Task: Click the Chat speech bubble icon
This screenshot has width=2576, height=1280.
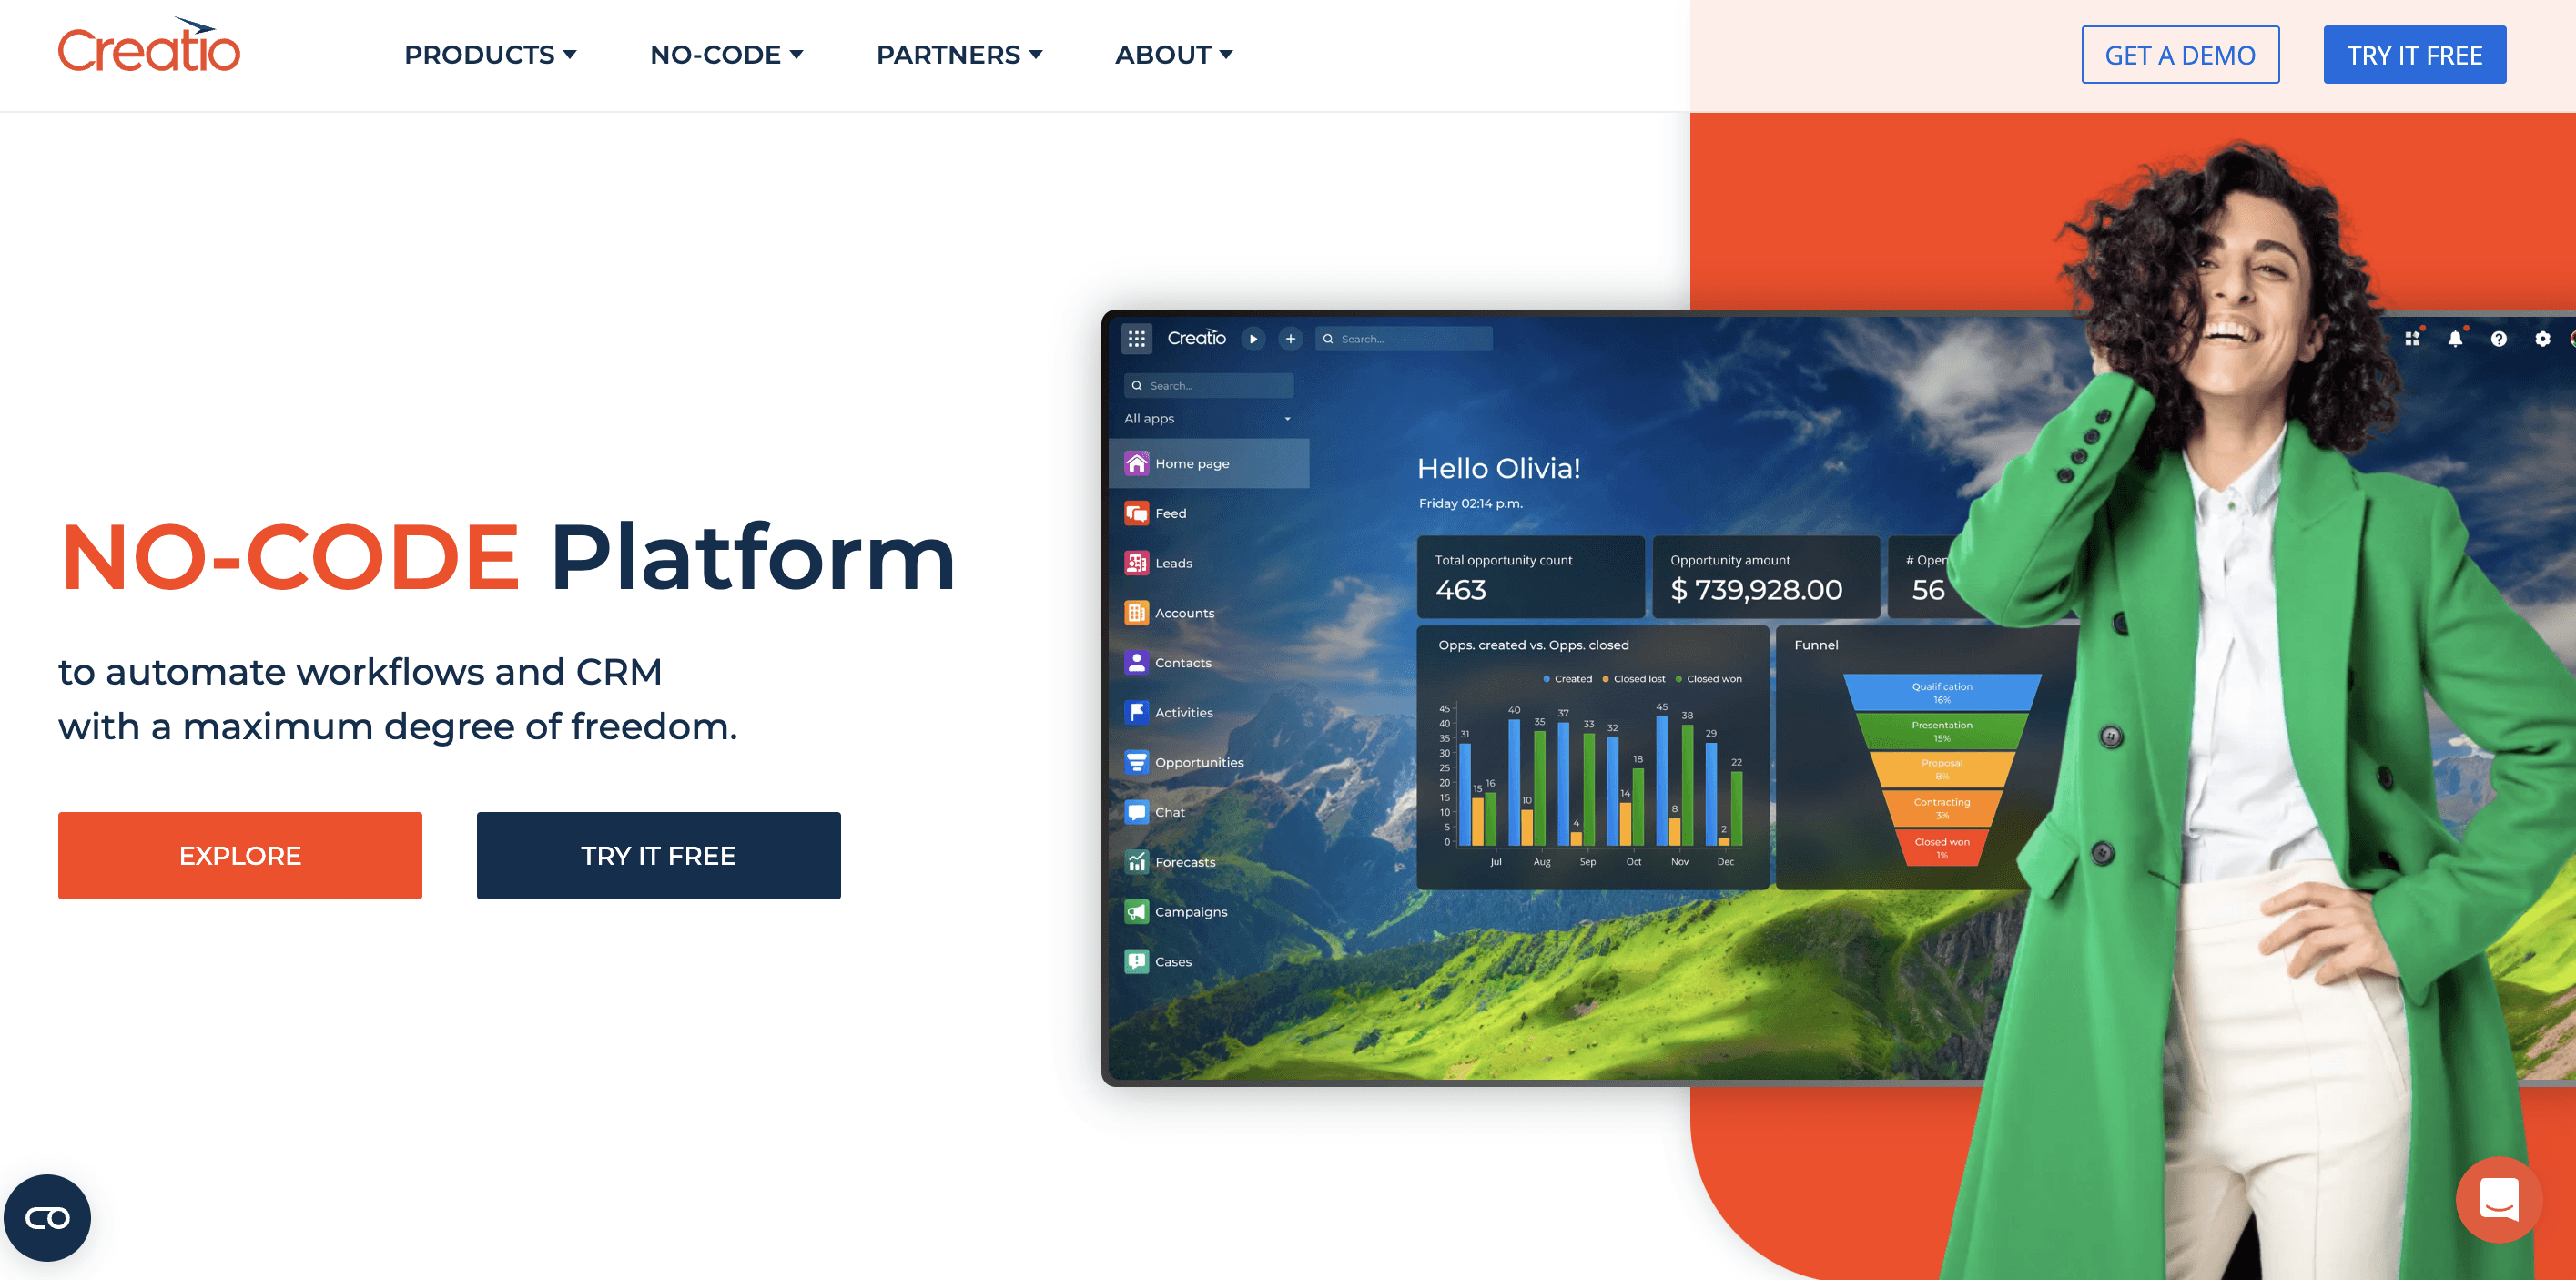Action: pos(1136,812)
